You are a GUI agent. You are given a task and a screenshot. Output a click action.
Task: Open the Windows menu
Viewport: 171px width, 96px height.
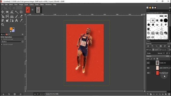pos(48,5)
